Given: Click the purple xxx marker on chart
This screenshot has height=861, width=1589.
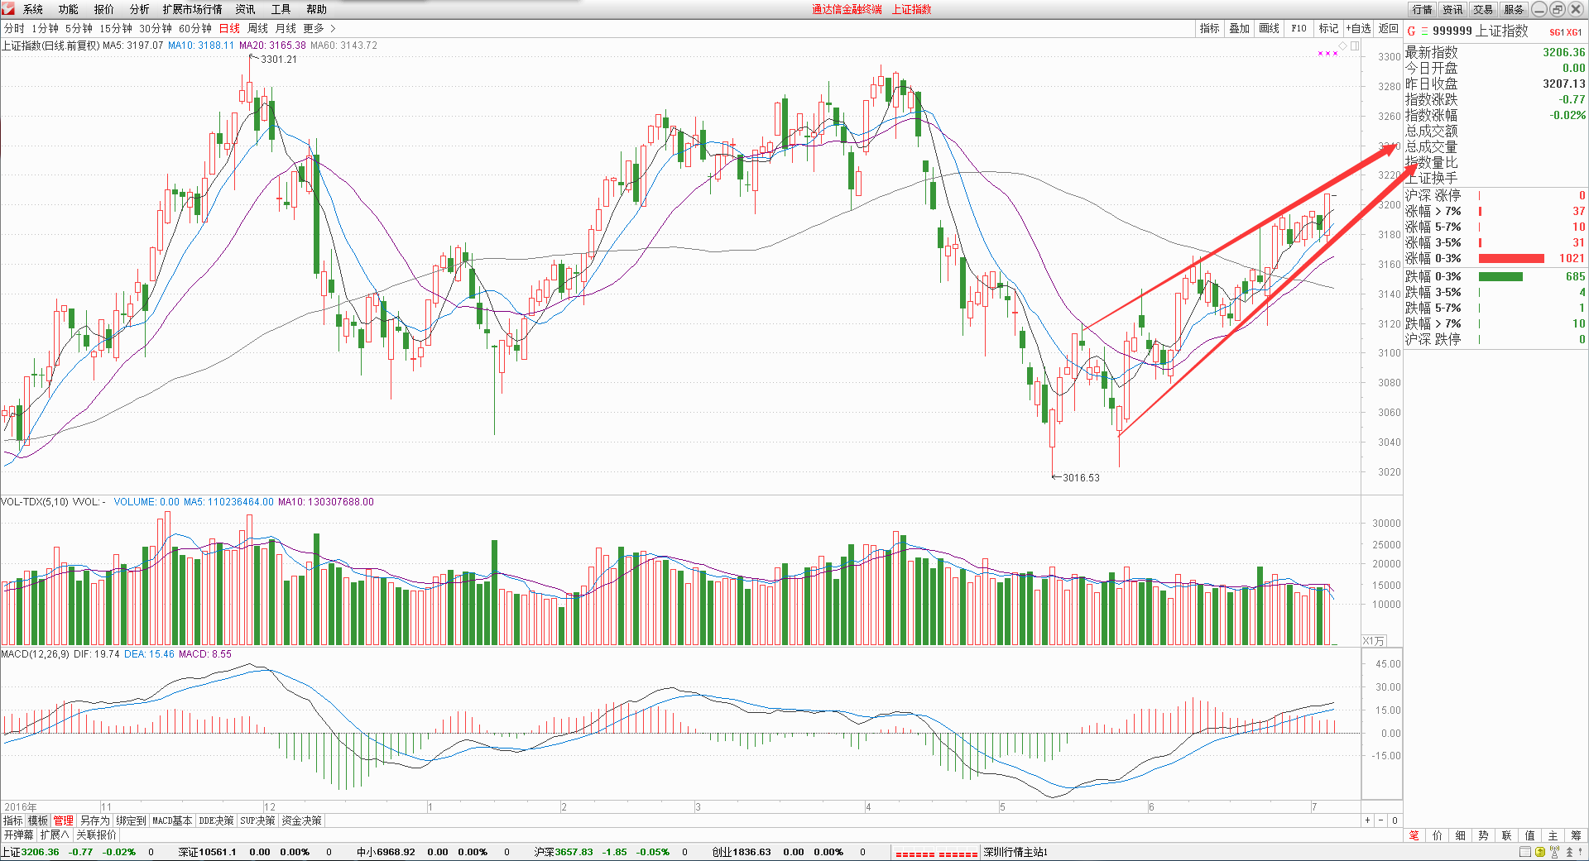Looking at the screenshot, I should [1327, 54].
